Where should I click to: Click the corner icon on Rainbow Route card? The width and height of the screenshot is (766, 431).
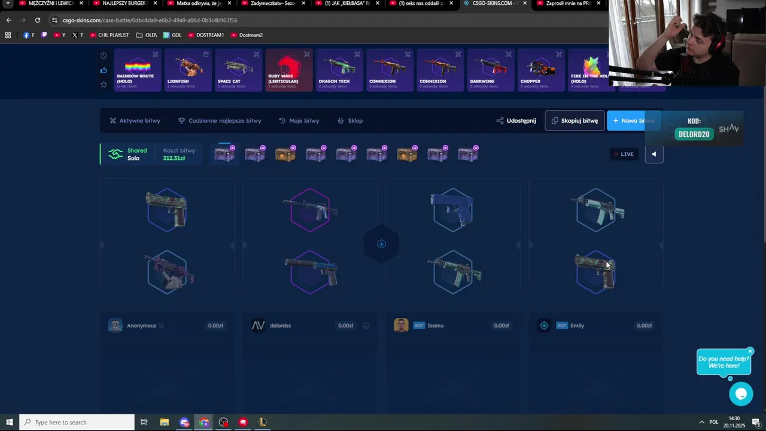point(155,54)
